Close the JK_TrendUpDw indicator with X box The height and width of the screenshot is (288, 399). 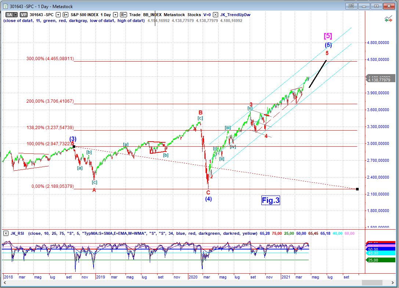click(215, 15)
